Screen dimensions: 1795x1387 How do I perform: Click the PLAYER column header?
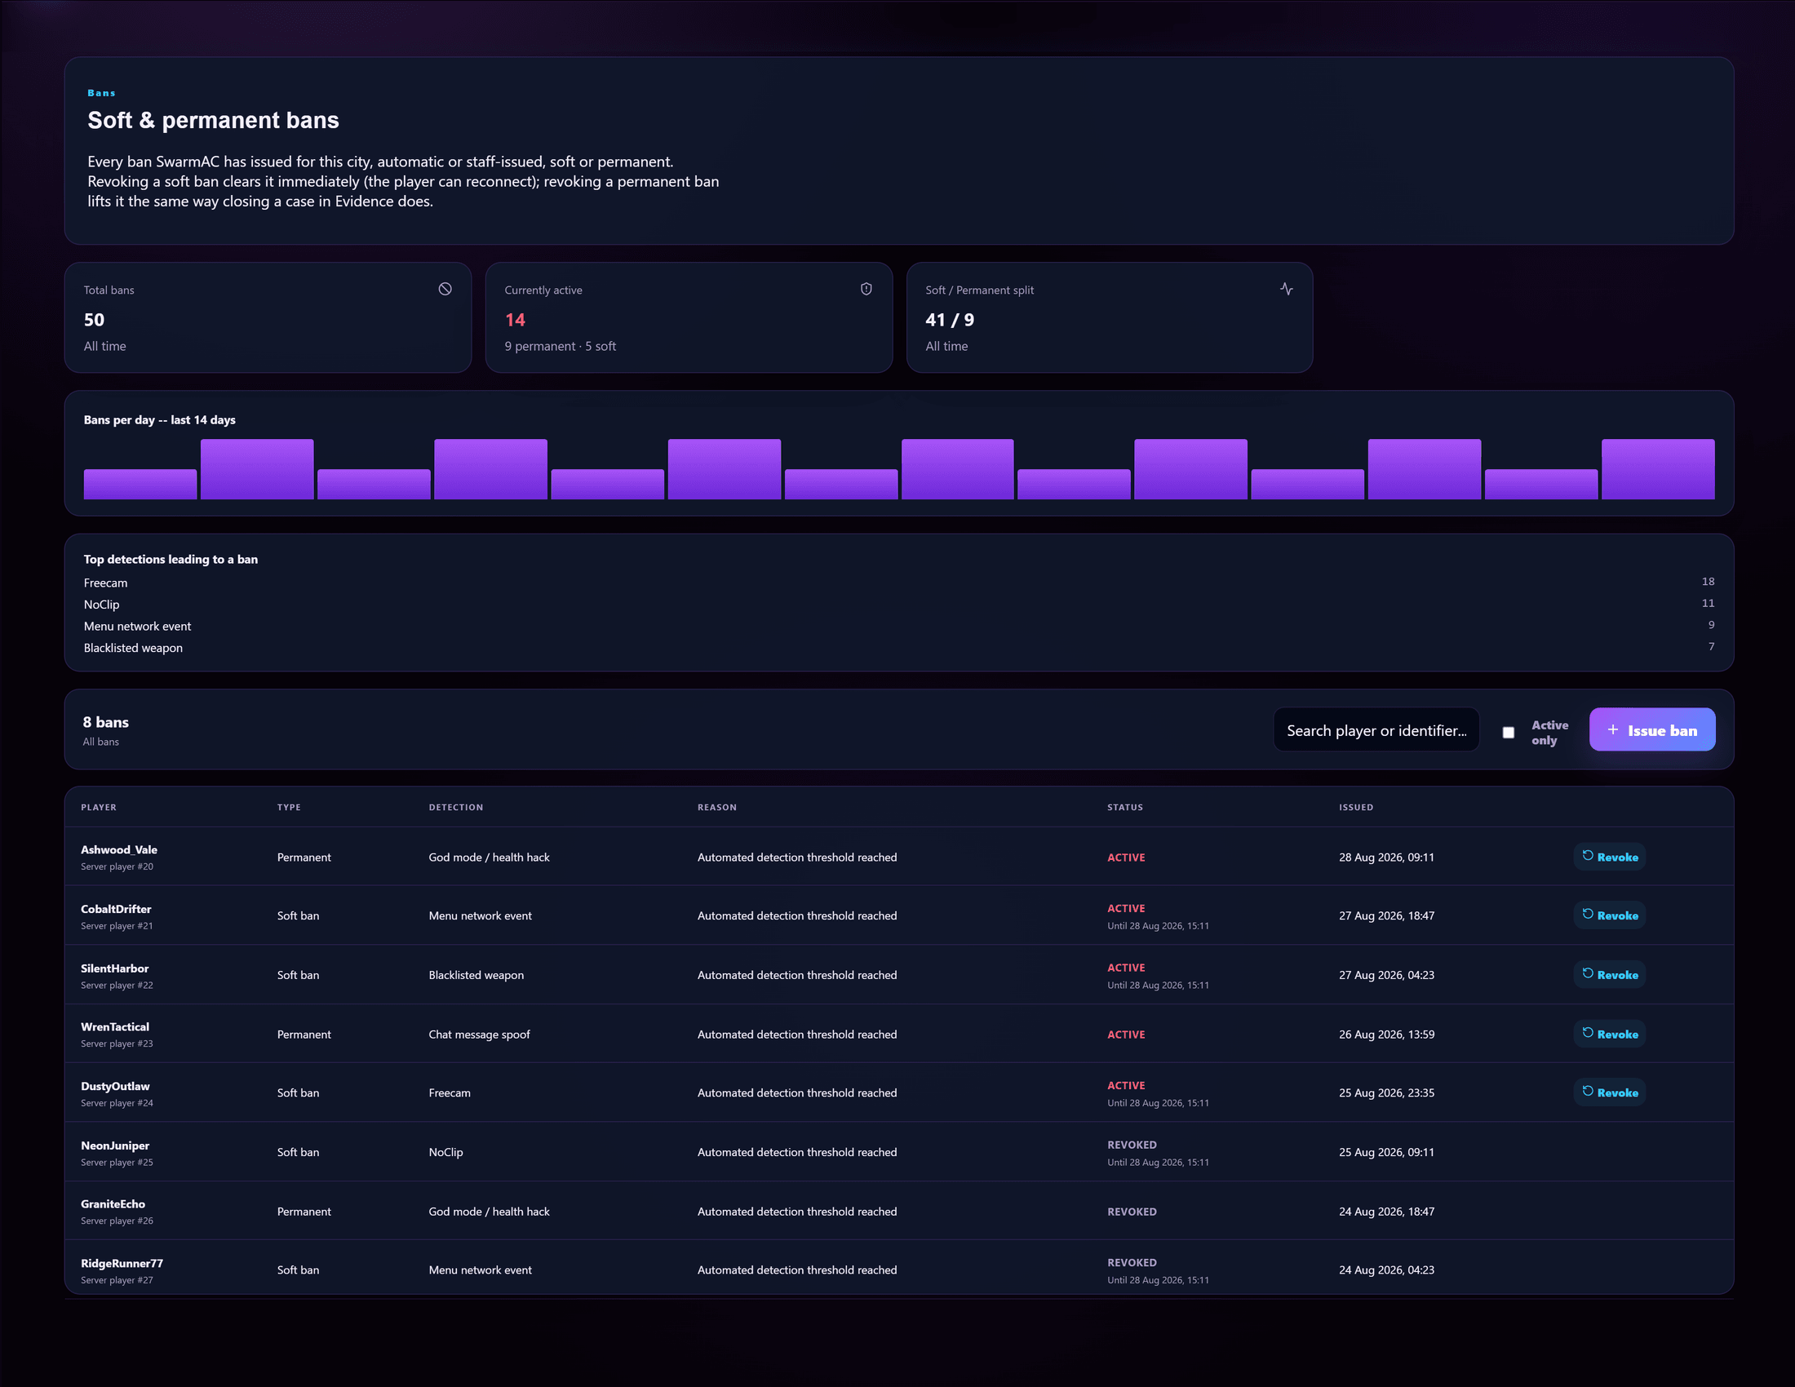coord(99,807)
